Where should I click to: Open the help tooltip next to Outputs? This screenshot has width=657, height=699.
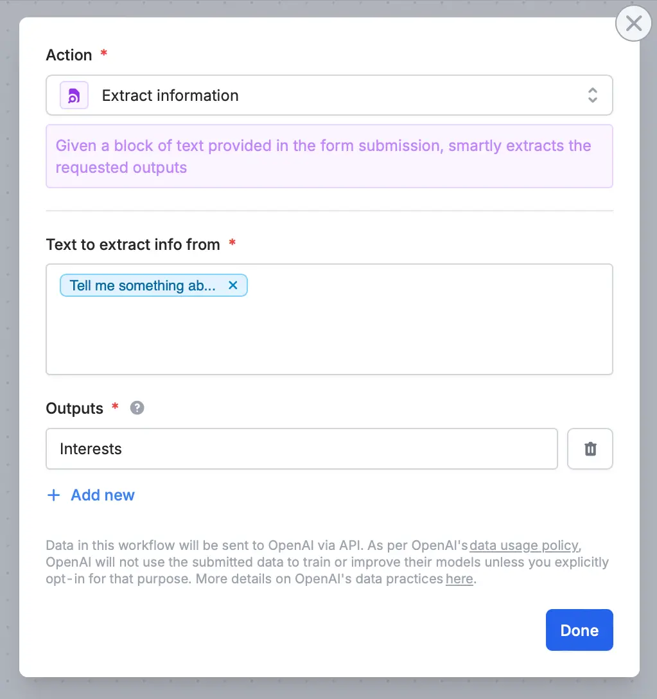pyautogui.click(x=137, y=408)
